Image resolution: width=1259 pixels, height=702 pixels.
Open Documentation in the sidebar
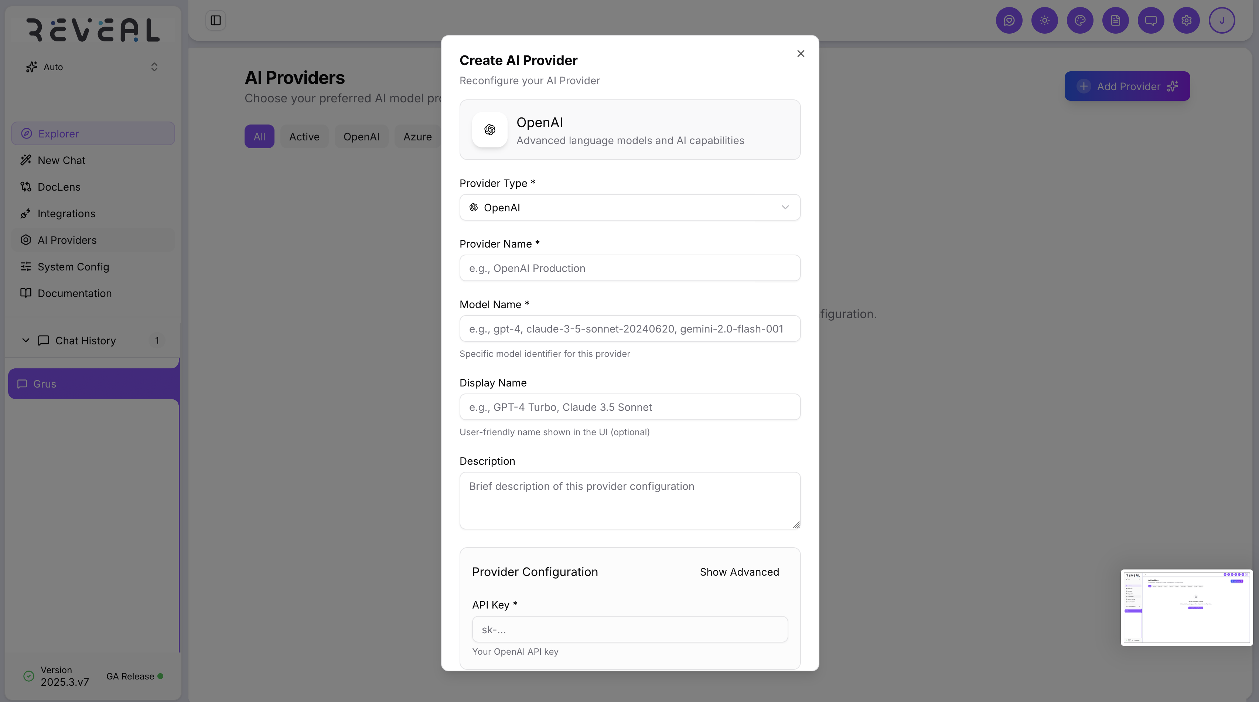click(x=93, y=293)
